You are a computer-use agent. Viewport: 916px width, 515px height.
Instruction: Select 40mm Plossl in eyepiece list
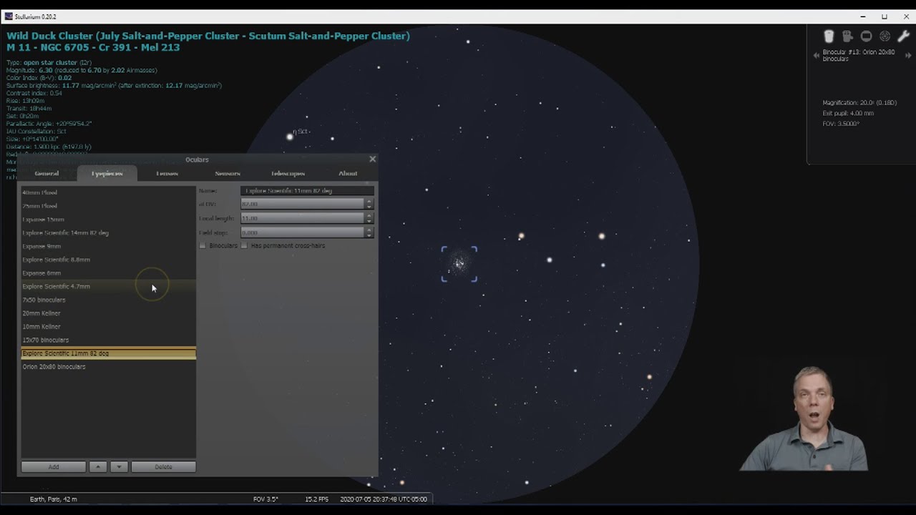[108, 192]
